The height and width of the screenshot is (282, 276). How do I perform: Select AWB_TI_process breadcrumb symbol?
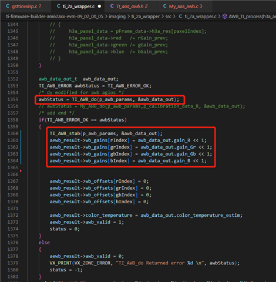click(x=252, y=16)
